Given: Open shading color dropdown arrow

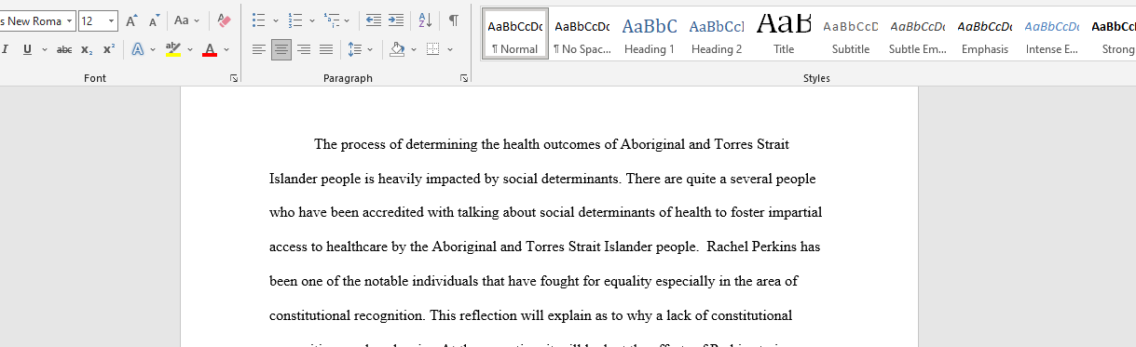Looking at the screenshot, I should click(x=413, y=49).
